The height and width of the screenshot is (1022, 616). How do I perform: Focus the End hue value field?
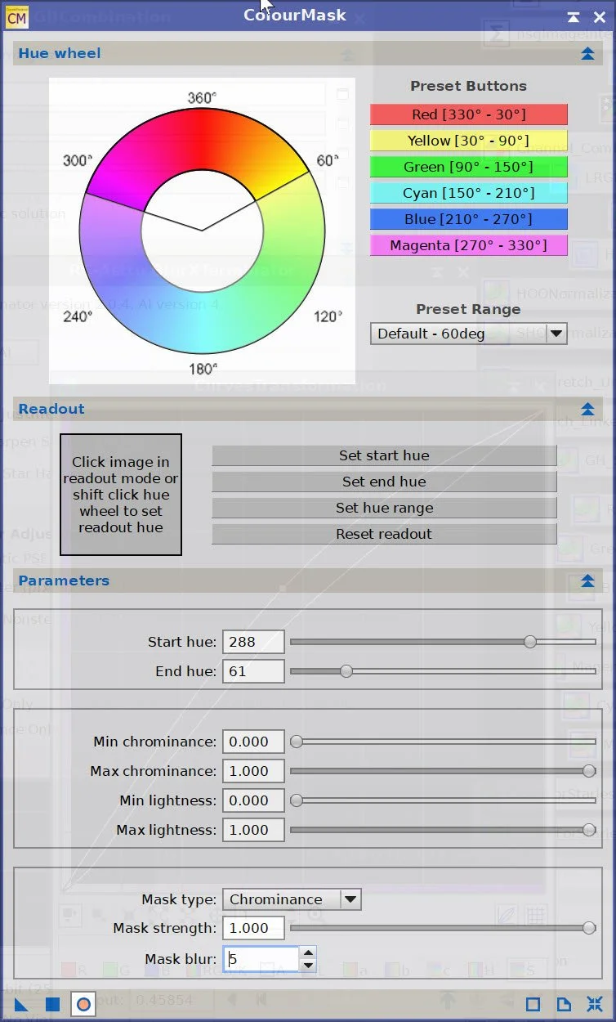point(253,671)
